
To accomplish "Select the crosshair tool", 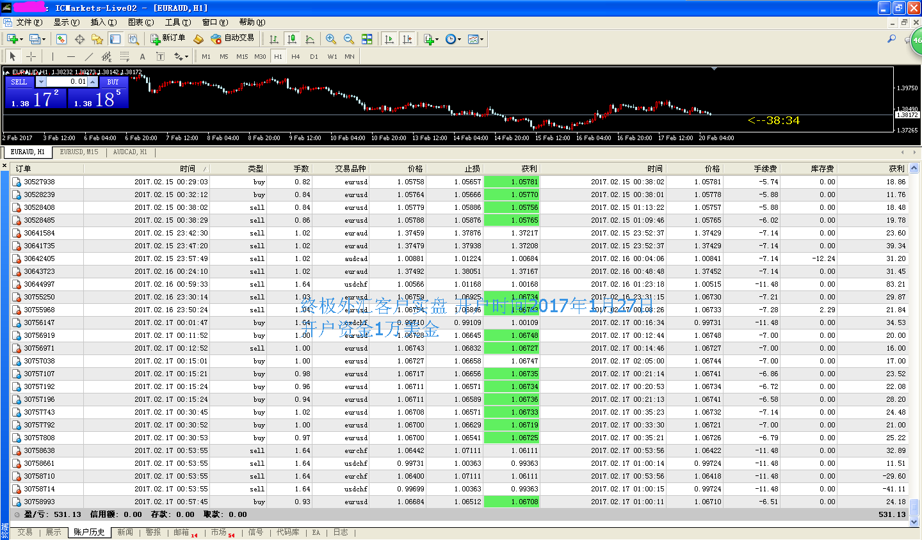I will (x=31, y=56).
